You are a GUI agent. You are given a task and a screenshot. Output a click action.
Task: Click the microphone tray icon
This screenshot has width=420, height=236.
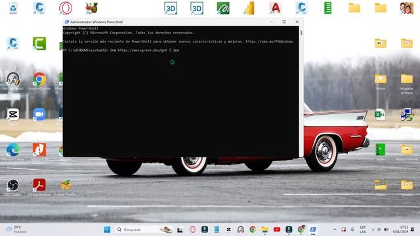click(x=352, y=229)
